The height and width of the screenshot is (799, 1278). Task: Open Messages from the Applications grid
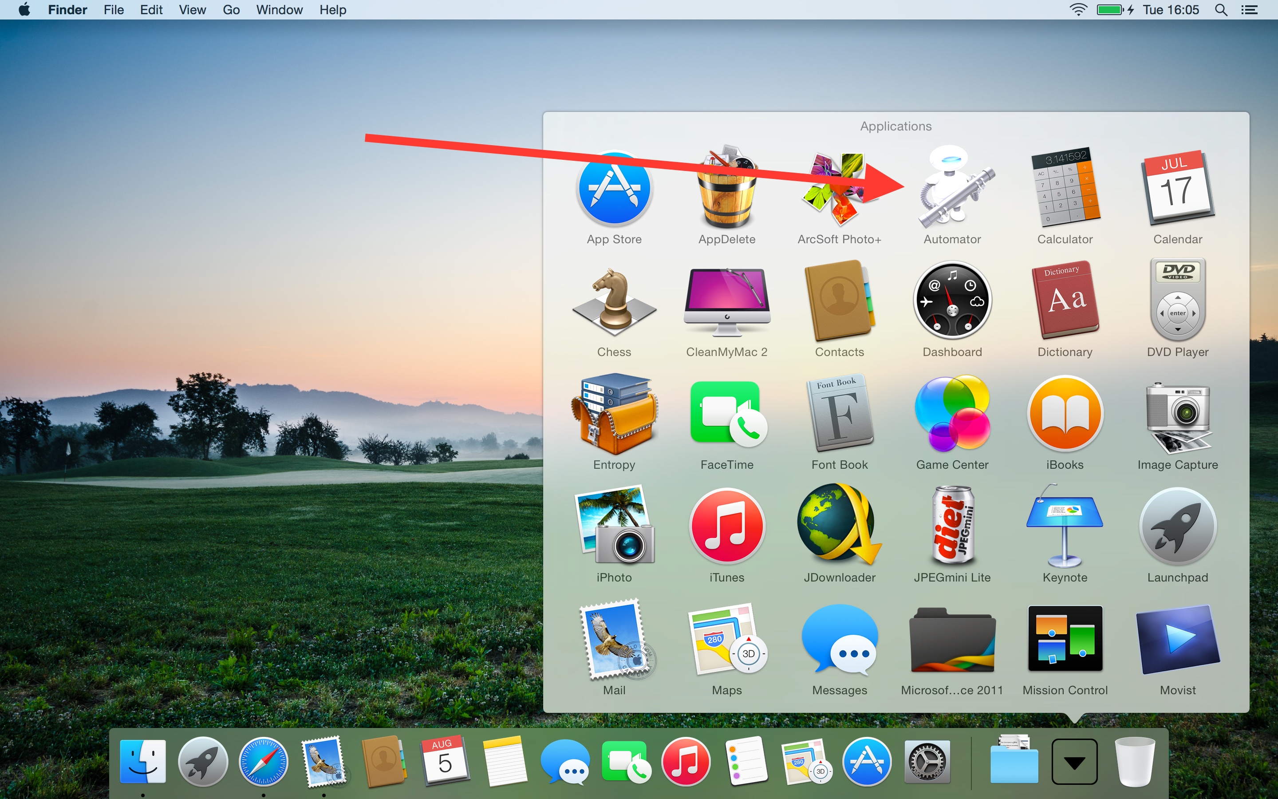(839, 640)
